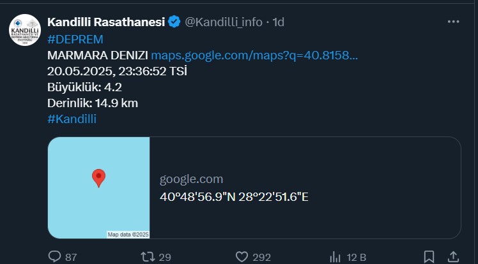
Task: Bookmark this tweet
Action: click(429, 257)
